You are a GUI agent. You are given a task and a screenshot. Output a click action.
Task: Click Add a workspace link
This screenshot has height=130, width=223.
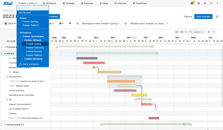click(x=31, y=64)
